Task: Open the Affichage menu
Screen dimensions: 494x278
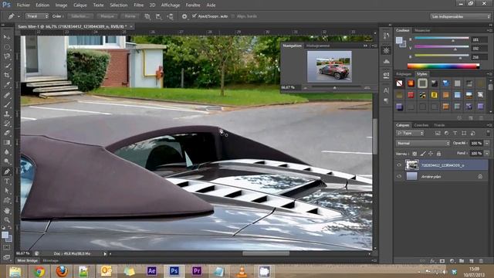Action: click(171, 5)
